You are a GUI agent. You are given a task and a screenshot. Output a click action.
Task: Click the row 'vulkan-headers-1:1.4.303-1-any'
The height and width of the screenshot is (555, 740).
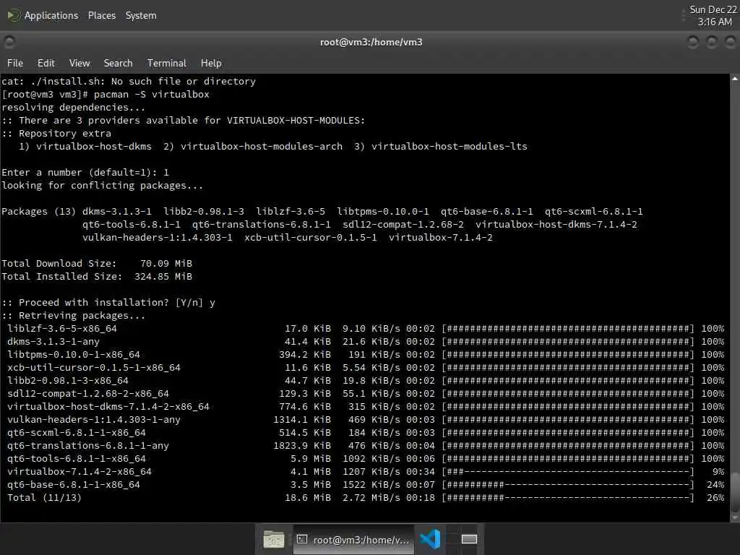(366, 420)
